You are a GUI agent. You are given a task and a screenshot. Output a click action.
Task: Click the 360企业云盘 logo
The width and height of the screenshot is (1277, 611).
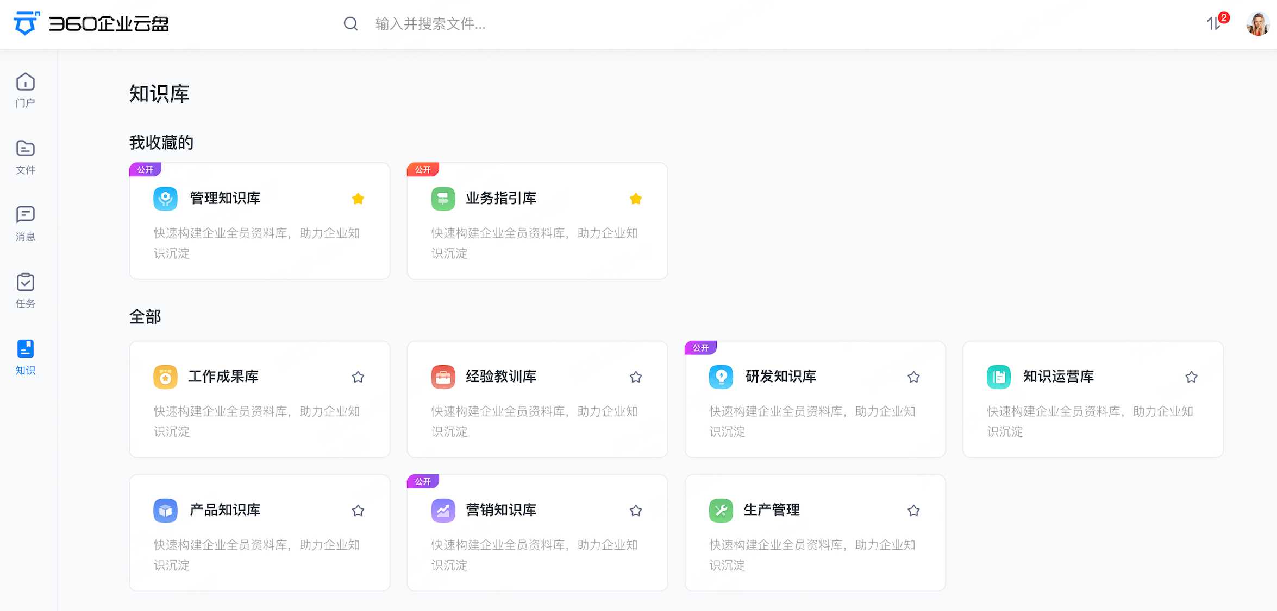click(91, 24)
